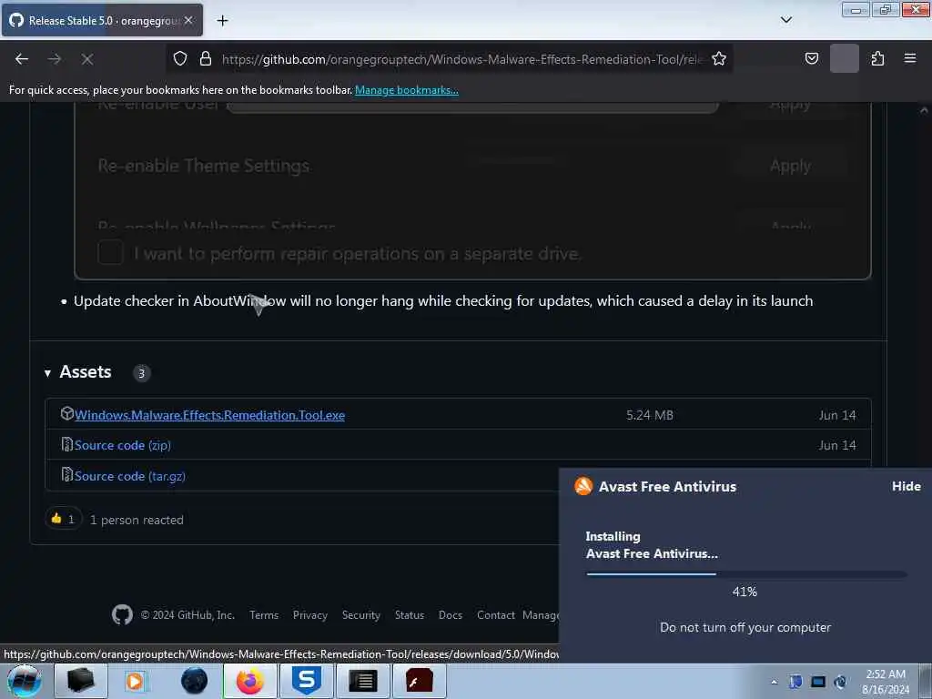Open the Firefox hamburger application menu
This screenshot has height=699, width=932.
[x=909, y=58]
